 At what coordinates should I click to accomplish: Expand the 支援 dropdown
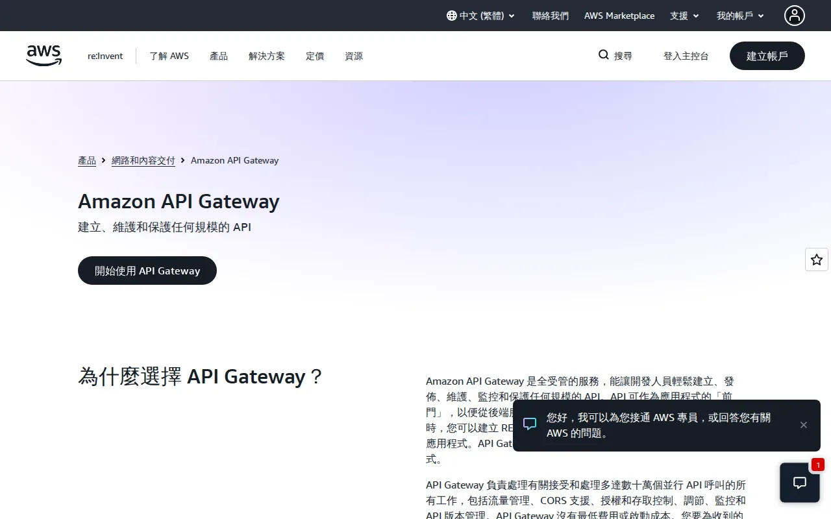[685, 16]
